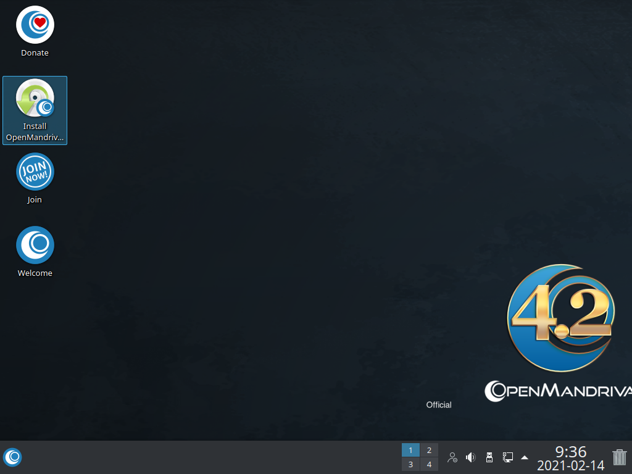Screen dimensions: 632x474
Task: Open the OpenMandriva application launcher menu
Action: 12,457
